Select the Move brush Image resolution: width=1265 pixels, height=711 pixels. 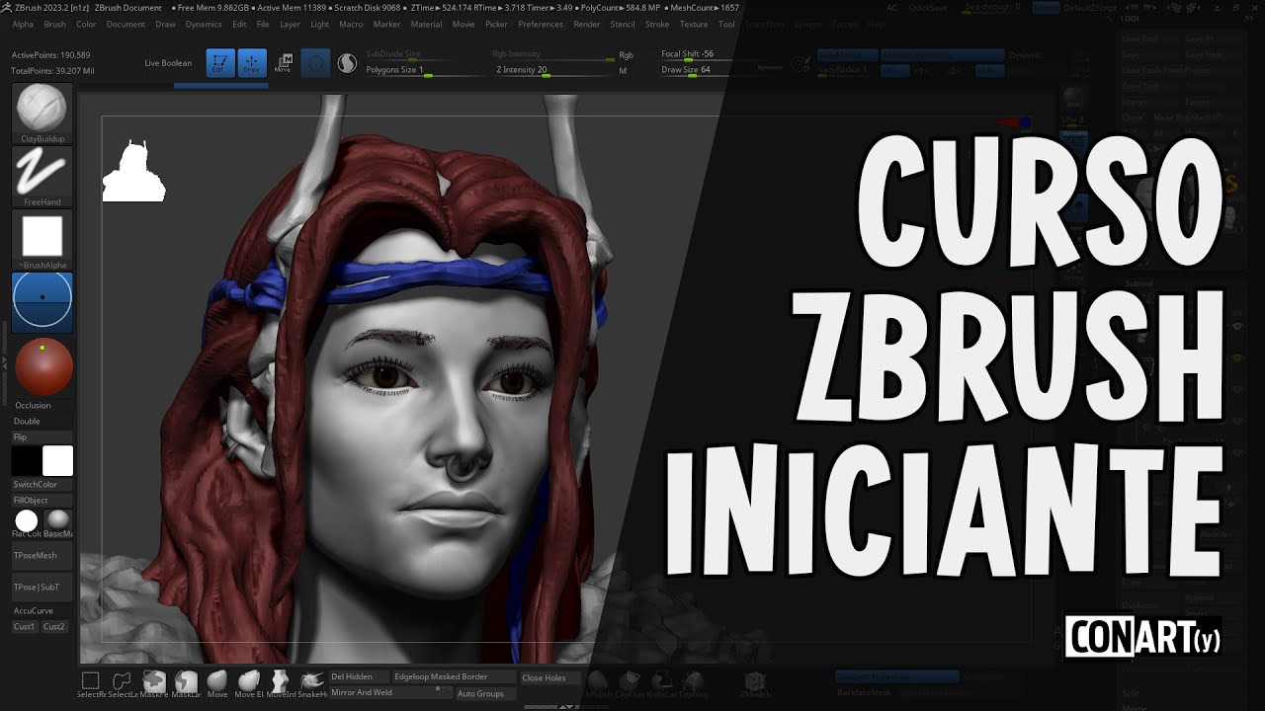(217, 683)
